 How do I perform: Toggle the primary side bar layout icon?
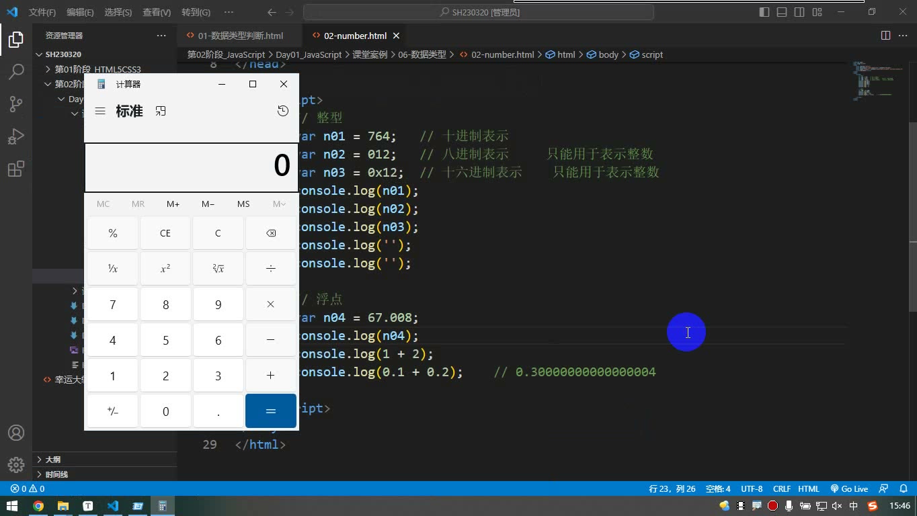pyautogui.click(x=764, y=12)
